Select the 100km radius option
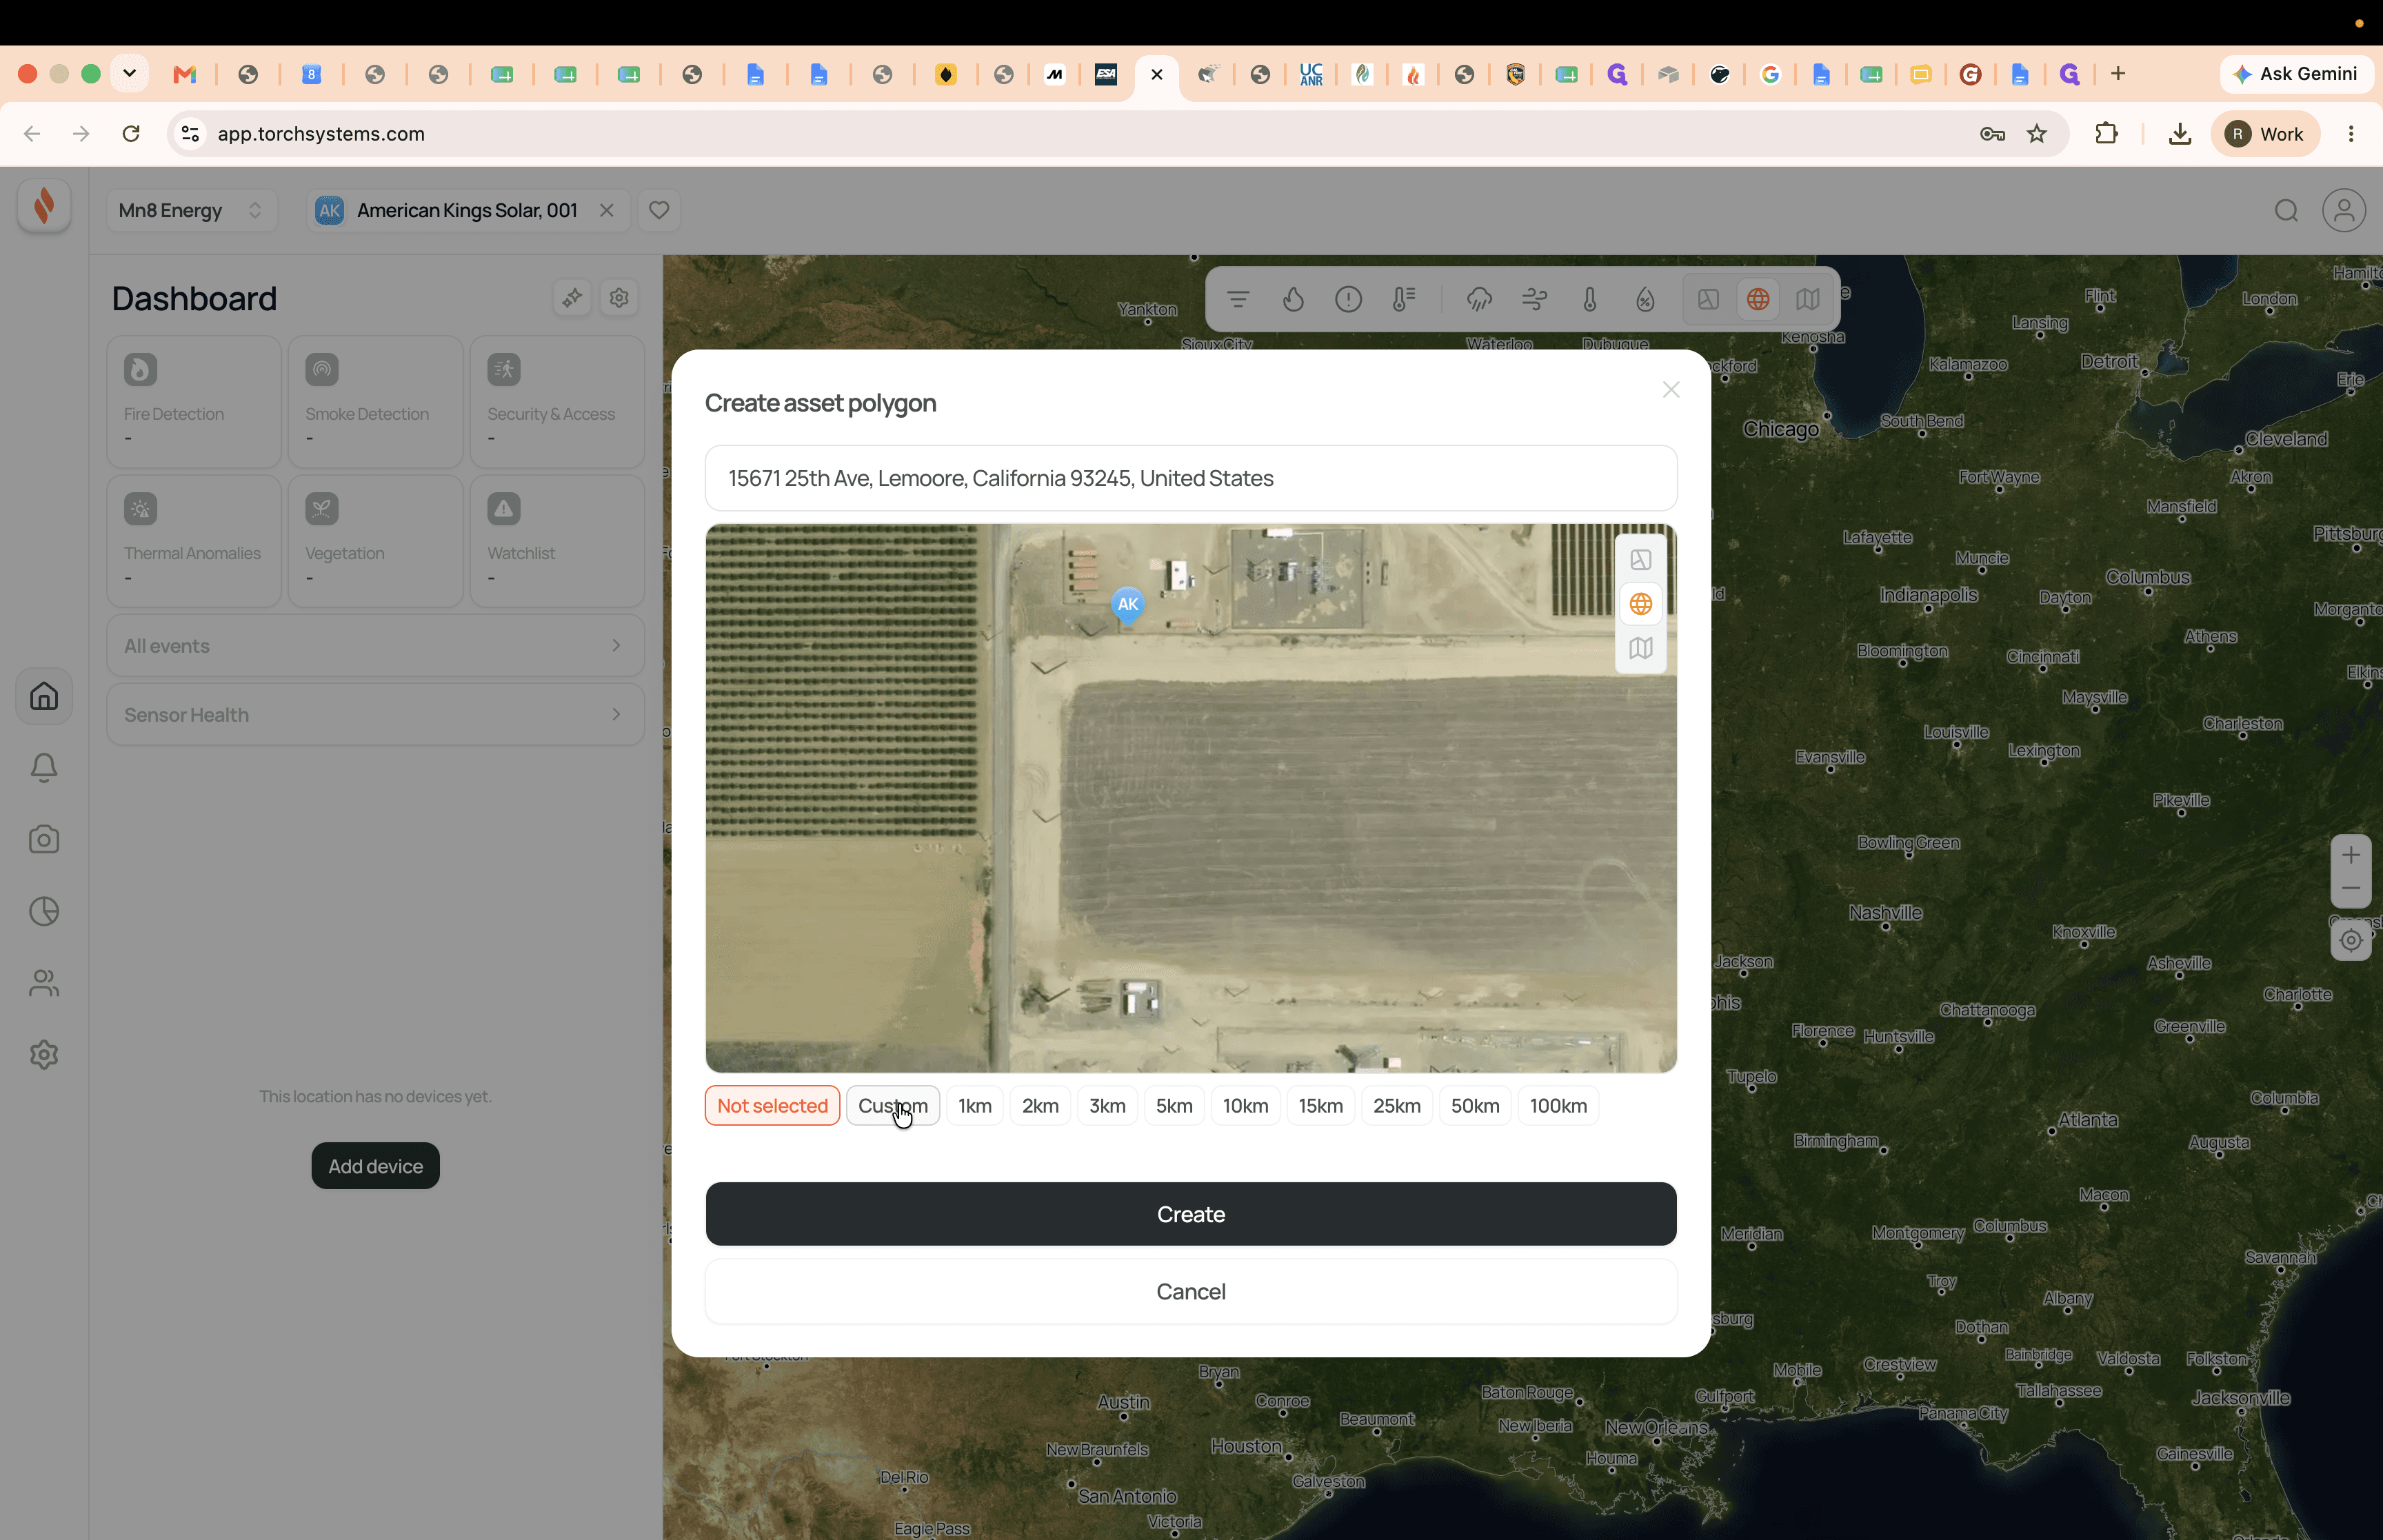The width and height of the screenshot is (2383, 1540). pos(1557,1105)
